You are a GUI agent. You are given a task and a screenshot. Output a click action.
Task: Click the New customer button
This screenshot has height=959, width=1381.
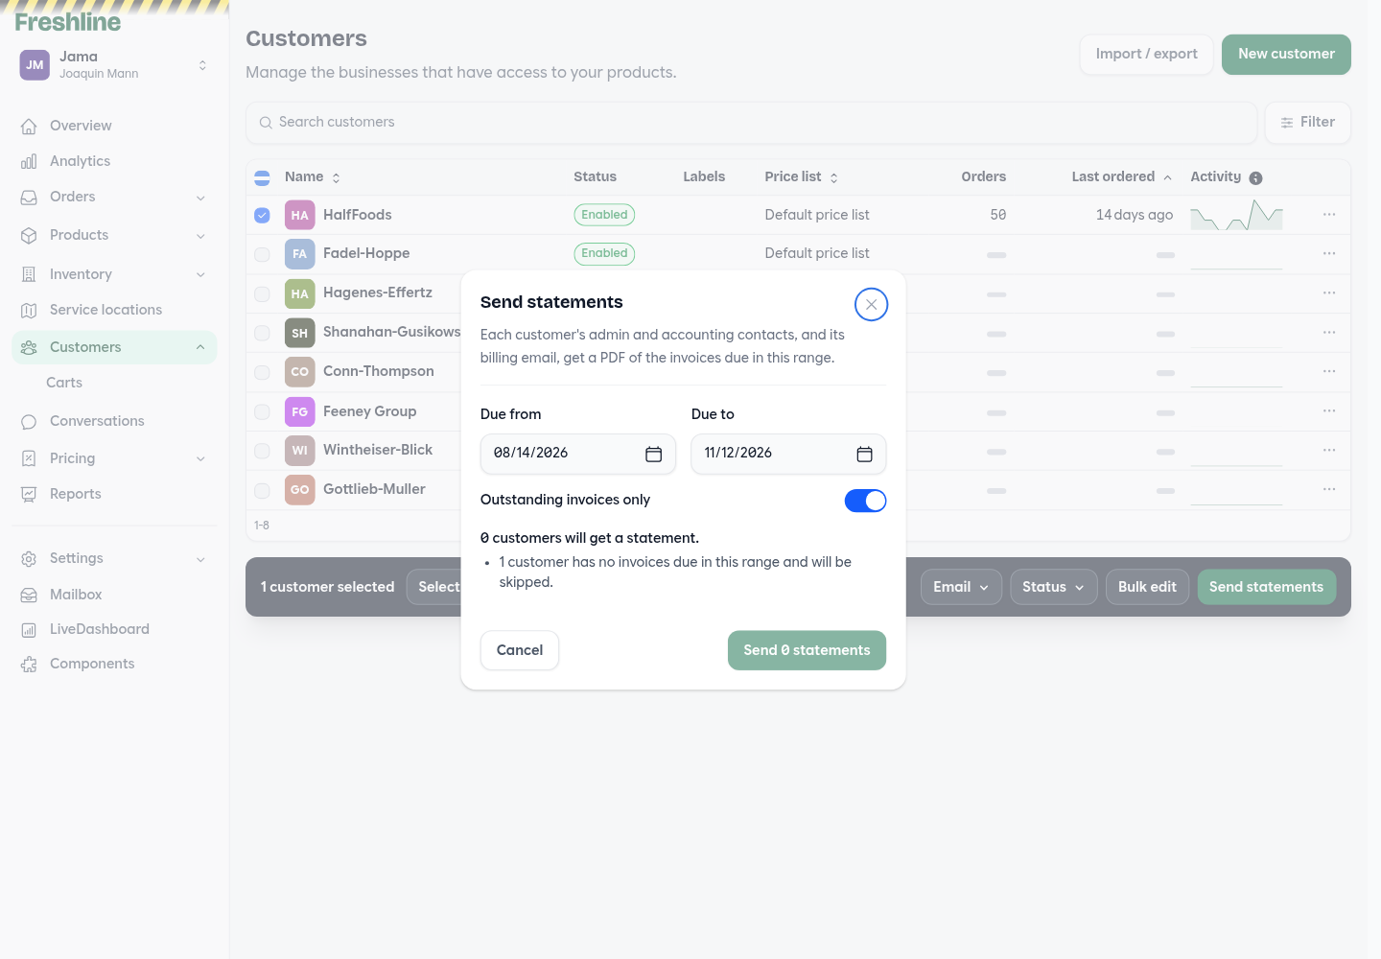(x=1286, y=55)
